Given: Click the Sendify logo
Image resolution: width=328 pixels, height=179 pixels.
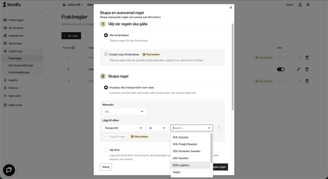Looking at the screenshot, I should coord(12,4).
